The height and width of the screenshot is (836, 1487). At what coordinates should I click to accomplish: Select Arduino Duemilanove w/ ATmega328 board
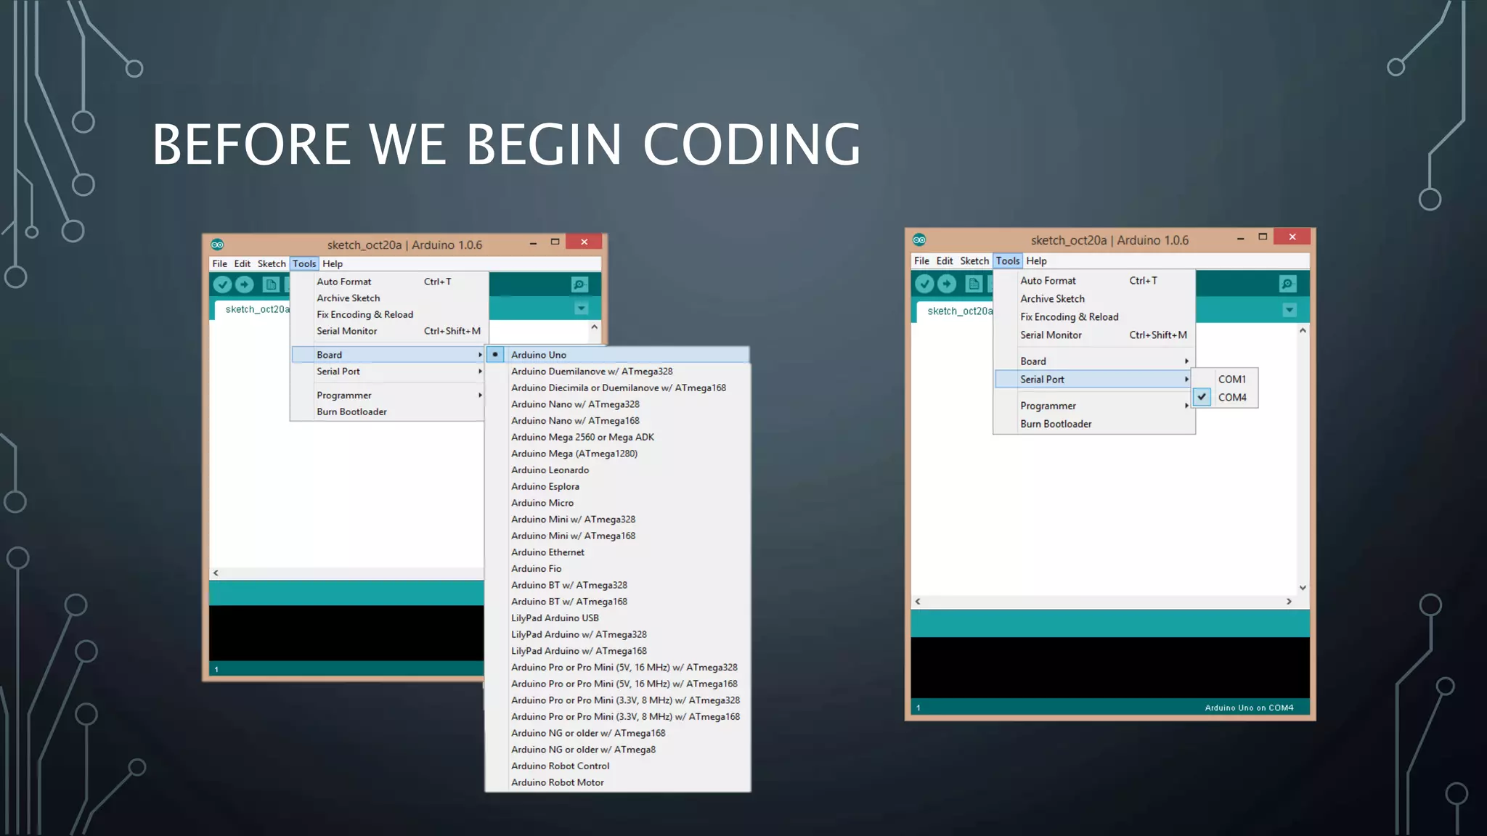[x=617, y=372]
